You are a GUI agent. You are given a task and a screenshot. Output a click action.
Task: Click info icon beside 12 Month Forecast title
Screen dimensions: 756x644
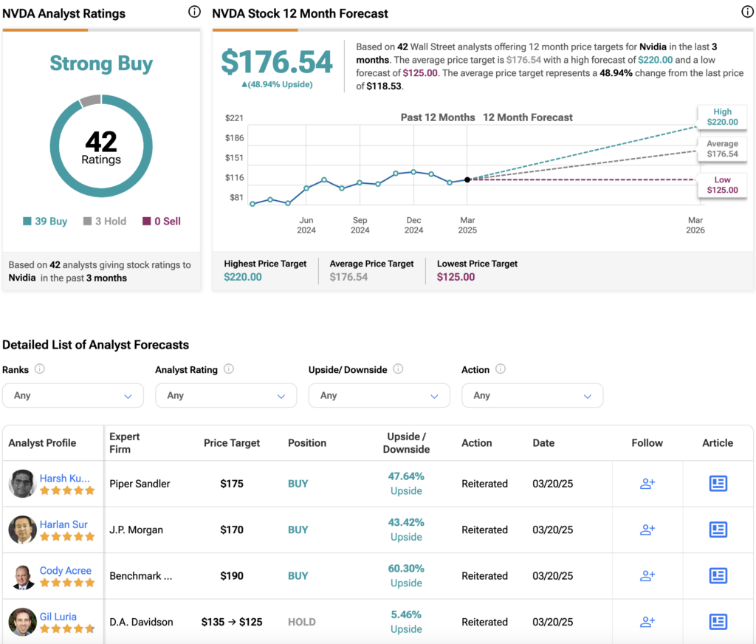(x=747, y=12)
